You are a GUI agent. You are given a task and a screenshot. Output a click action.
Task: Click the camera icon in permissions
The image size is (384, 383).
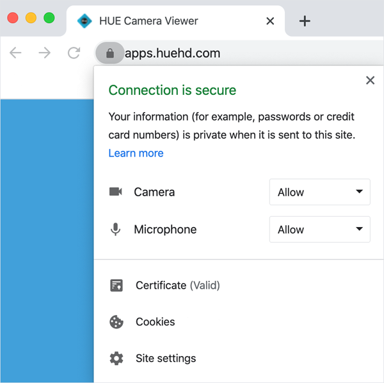click(116, 192)
